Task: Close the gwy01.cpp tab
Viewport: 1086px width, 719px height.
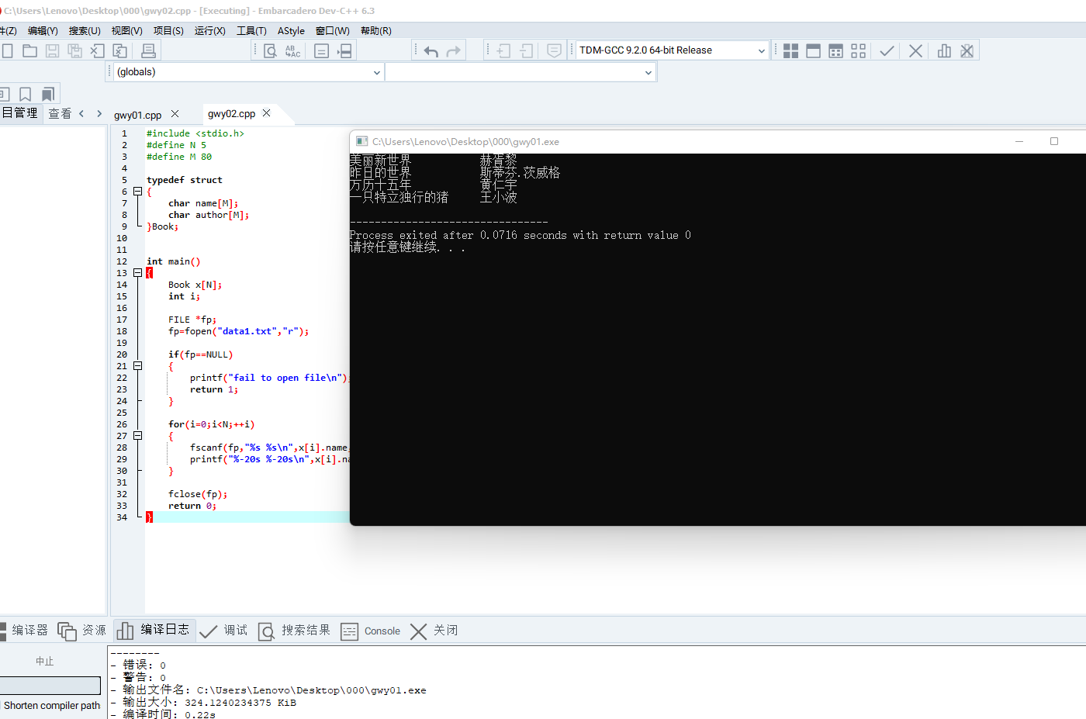Action: point(175,114)
